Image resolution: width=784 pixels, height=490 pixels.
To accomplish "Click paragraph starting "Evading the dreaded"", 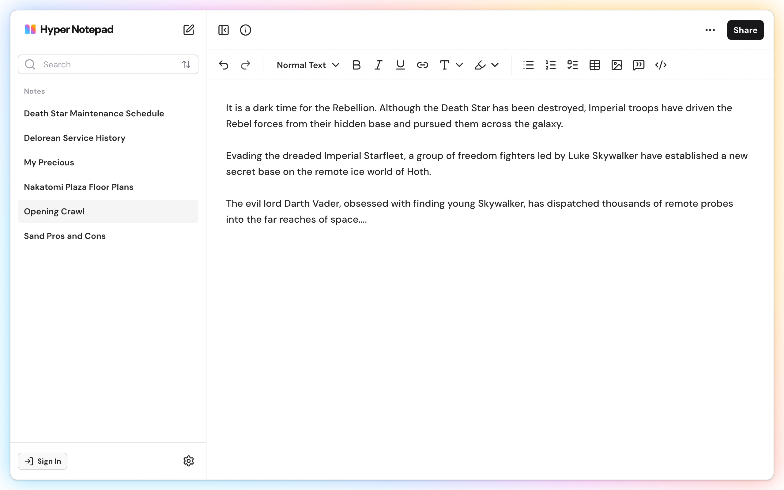I will 487,163.
